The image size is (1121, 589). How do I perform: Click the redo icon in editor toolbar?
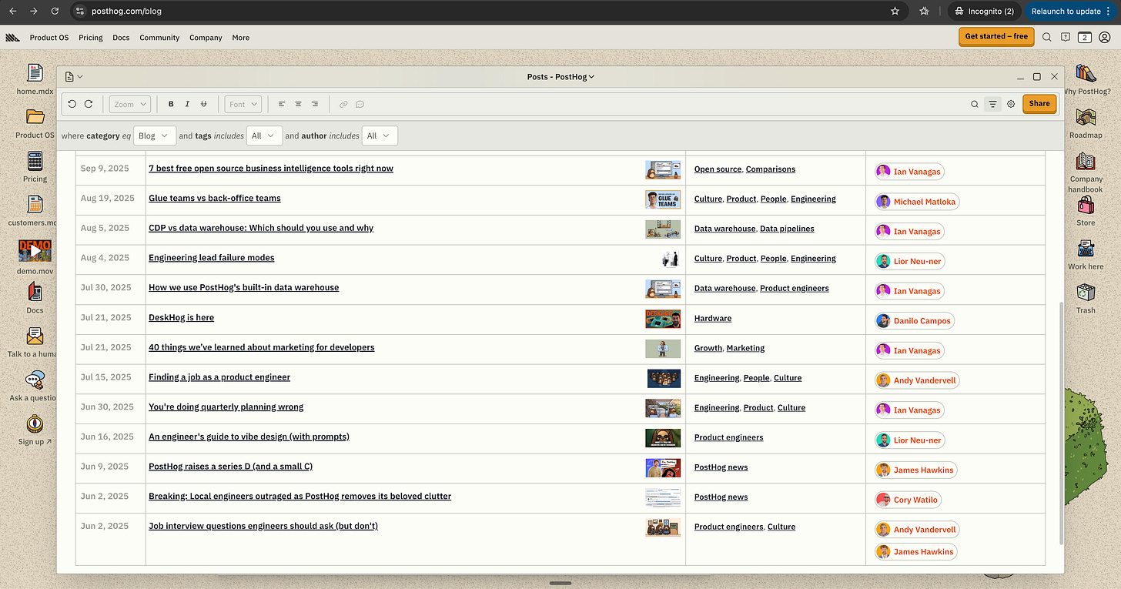(x=89, y=104)
